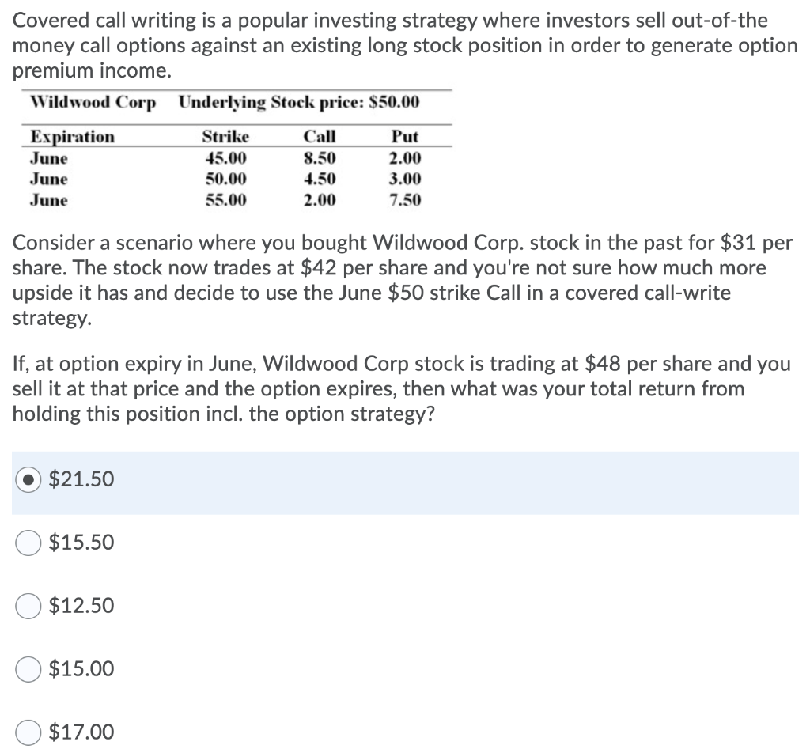
Task: Select the $12.50 answer option
Action: 28,606
